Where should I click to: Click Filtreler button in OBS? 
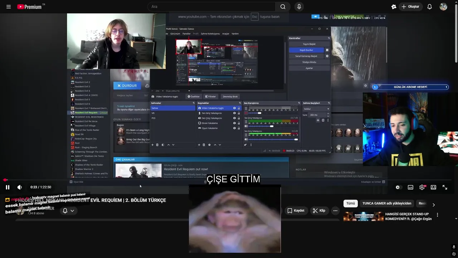tap(210, 96)
